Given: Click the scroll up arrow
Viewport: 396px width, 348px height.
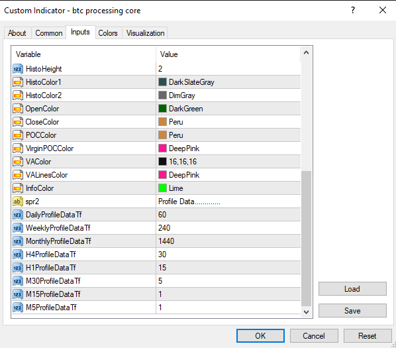Looking at the screenshot, I should [307, 52].
